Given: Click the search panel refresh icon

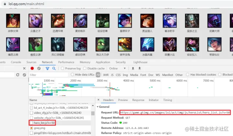Looking at the screenshot, I should [x=18, y=75].
